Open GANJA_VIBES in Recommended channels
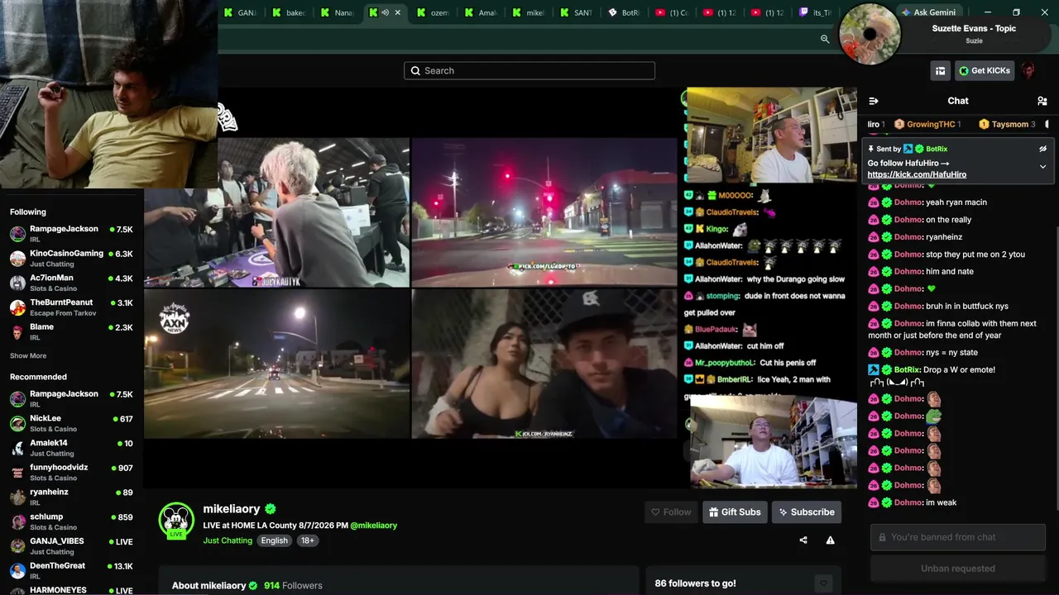 pyautogui.click(x=71, y=546)
